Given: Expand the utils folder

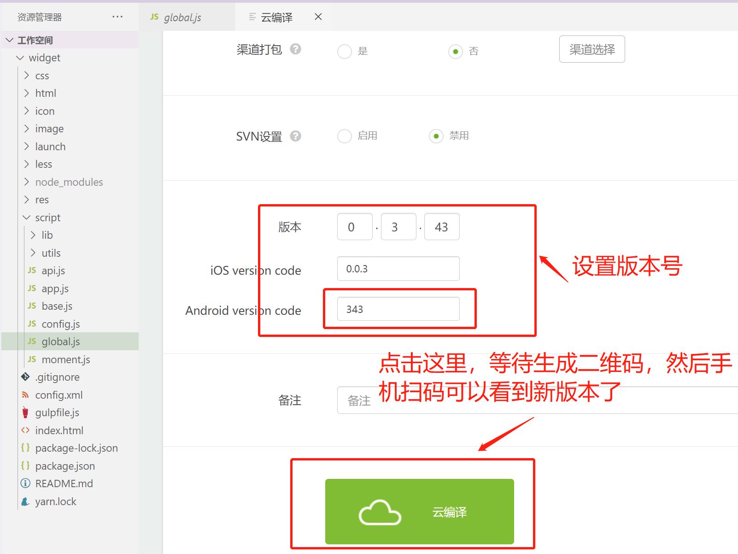Looking at the screenshot, I should (x=33, y=253).
